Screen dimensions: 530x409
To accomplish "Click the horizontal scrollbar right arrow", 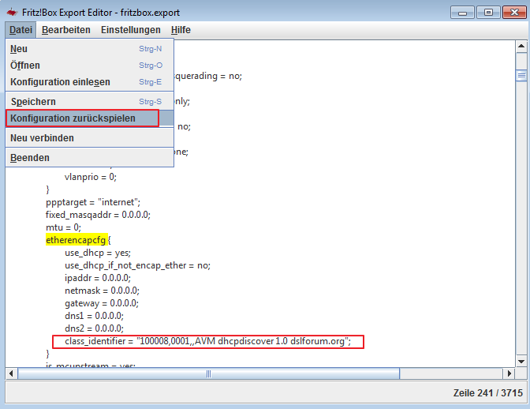I will tap(509, 373).
